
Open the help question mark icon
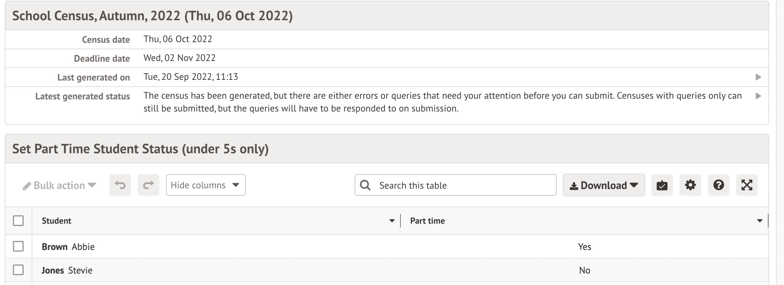[719, 185]
